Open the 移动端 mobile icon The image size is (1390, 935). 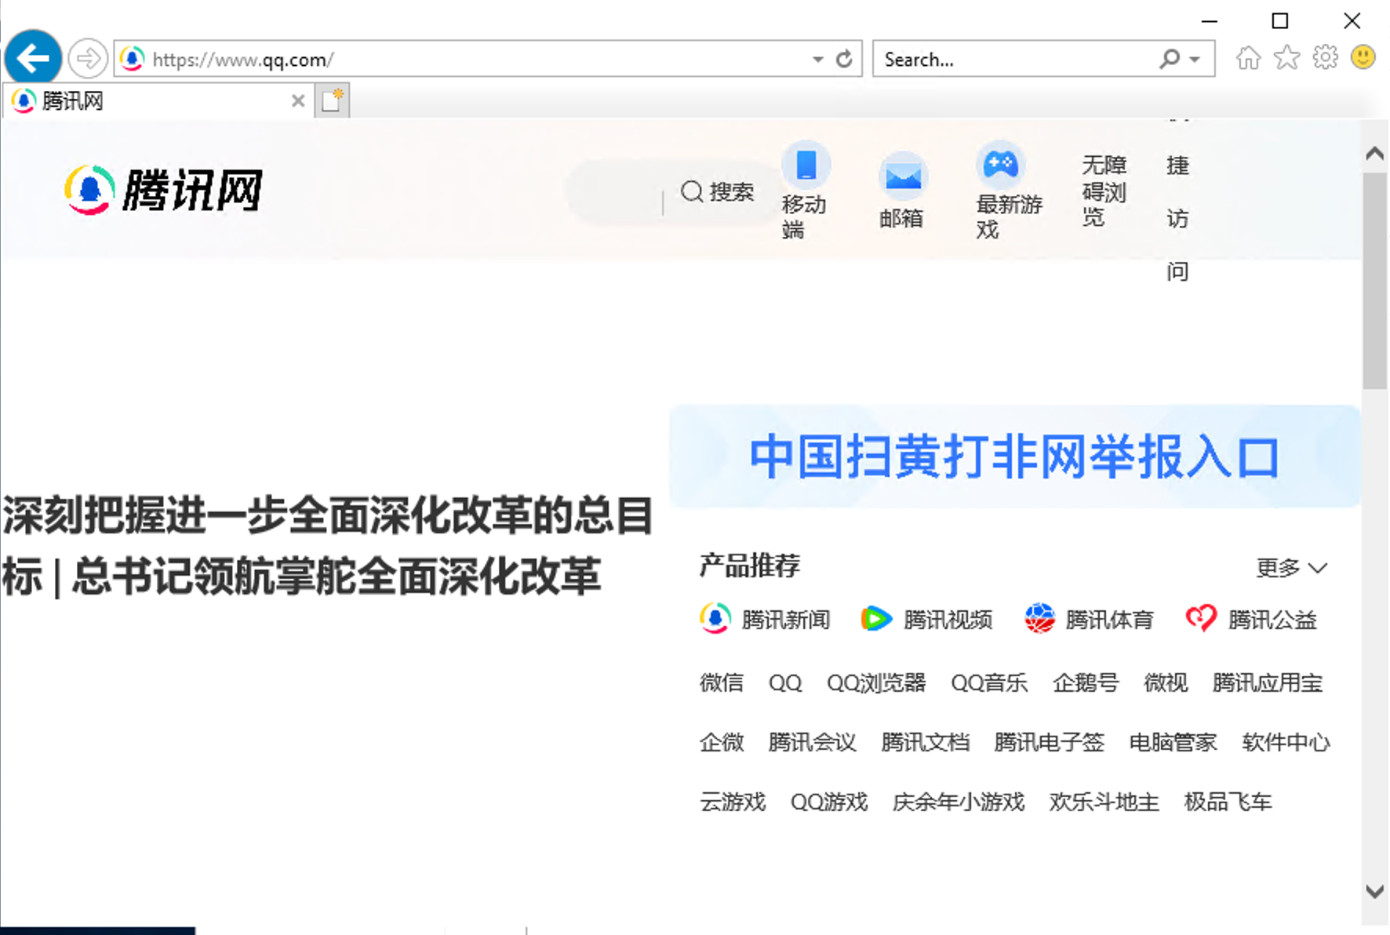tap(806, 166)
